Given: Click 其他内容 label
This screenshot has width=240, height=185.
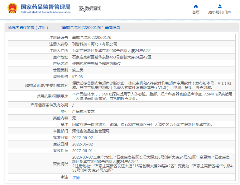Looking at the screenshot, I should click(x=60, y=118).
